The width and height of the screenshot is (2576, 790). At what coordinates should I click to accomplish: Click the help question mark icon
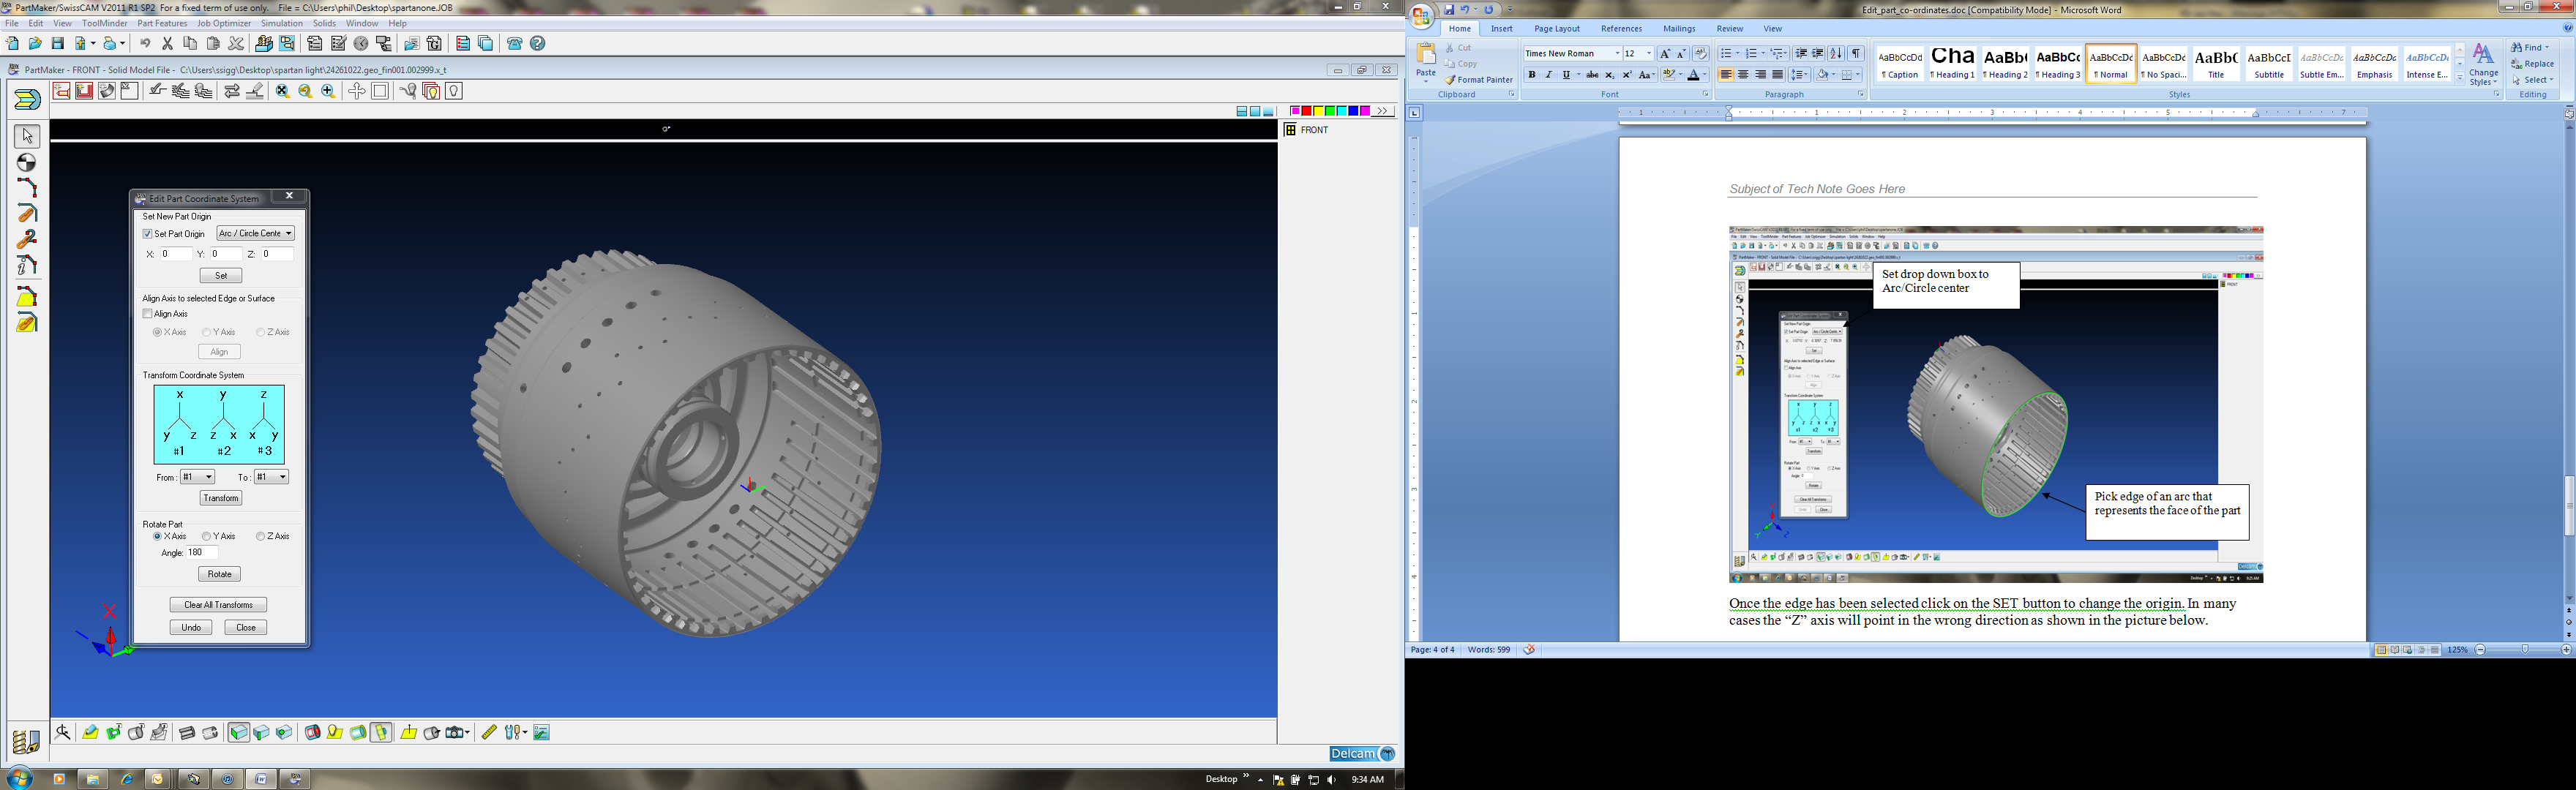click(538, 44)
